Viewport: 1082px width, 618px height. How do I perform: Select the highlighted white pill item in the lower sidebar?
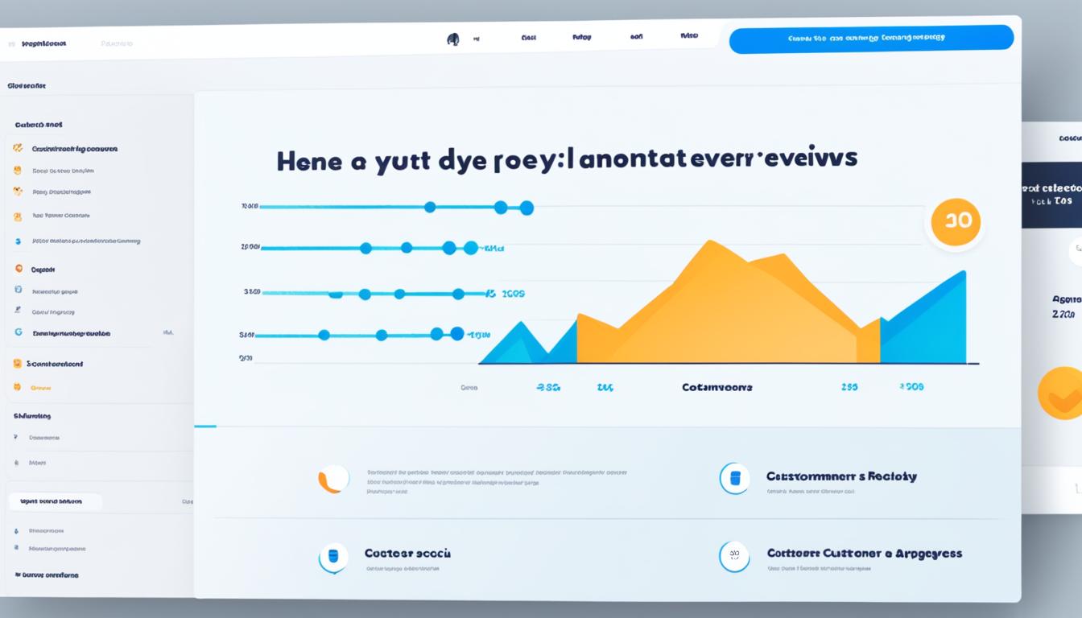click(x=56, y=501)
